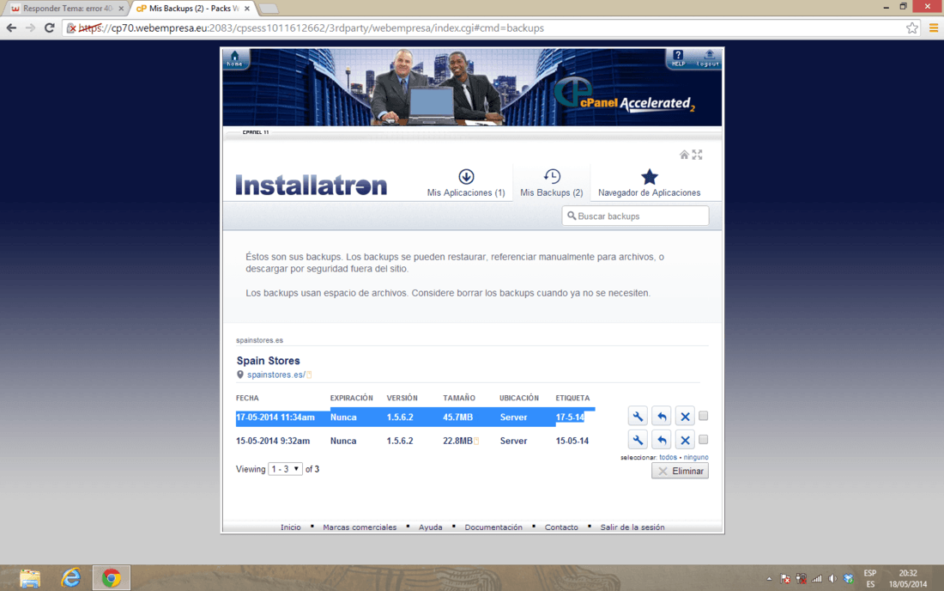Click the 17-5-14 etiqueta cell

coord(570,417)
